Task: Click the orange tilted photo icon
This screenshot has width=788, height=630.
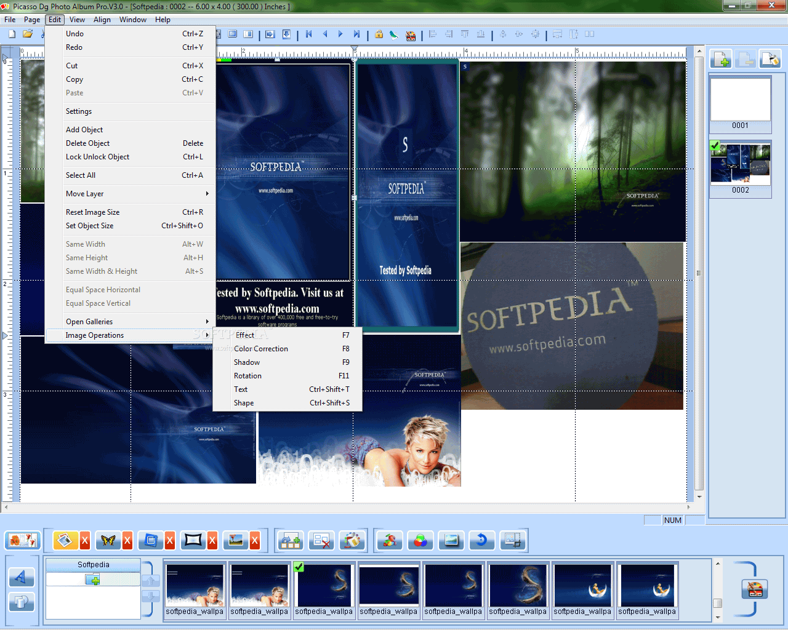Action: [x=65, y=540]
